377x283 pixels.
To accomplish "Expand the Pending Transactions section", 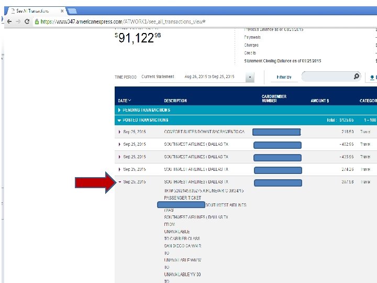I will click(119, 110).
